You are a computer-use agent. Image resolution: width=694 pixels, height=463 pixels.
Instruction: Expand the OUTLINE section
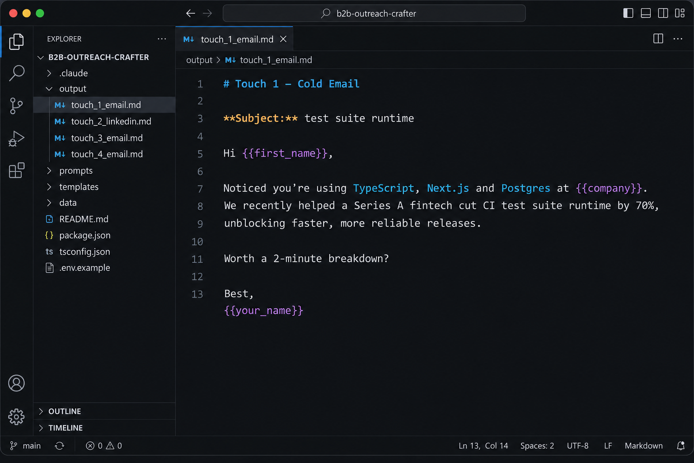[x=104, y=411]
